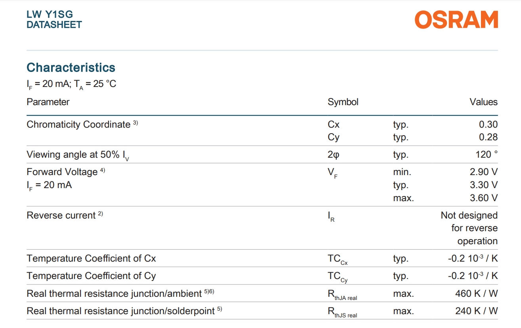Click footnote 3 next to Chromaticity Coordinate

(135, 123)
